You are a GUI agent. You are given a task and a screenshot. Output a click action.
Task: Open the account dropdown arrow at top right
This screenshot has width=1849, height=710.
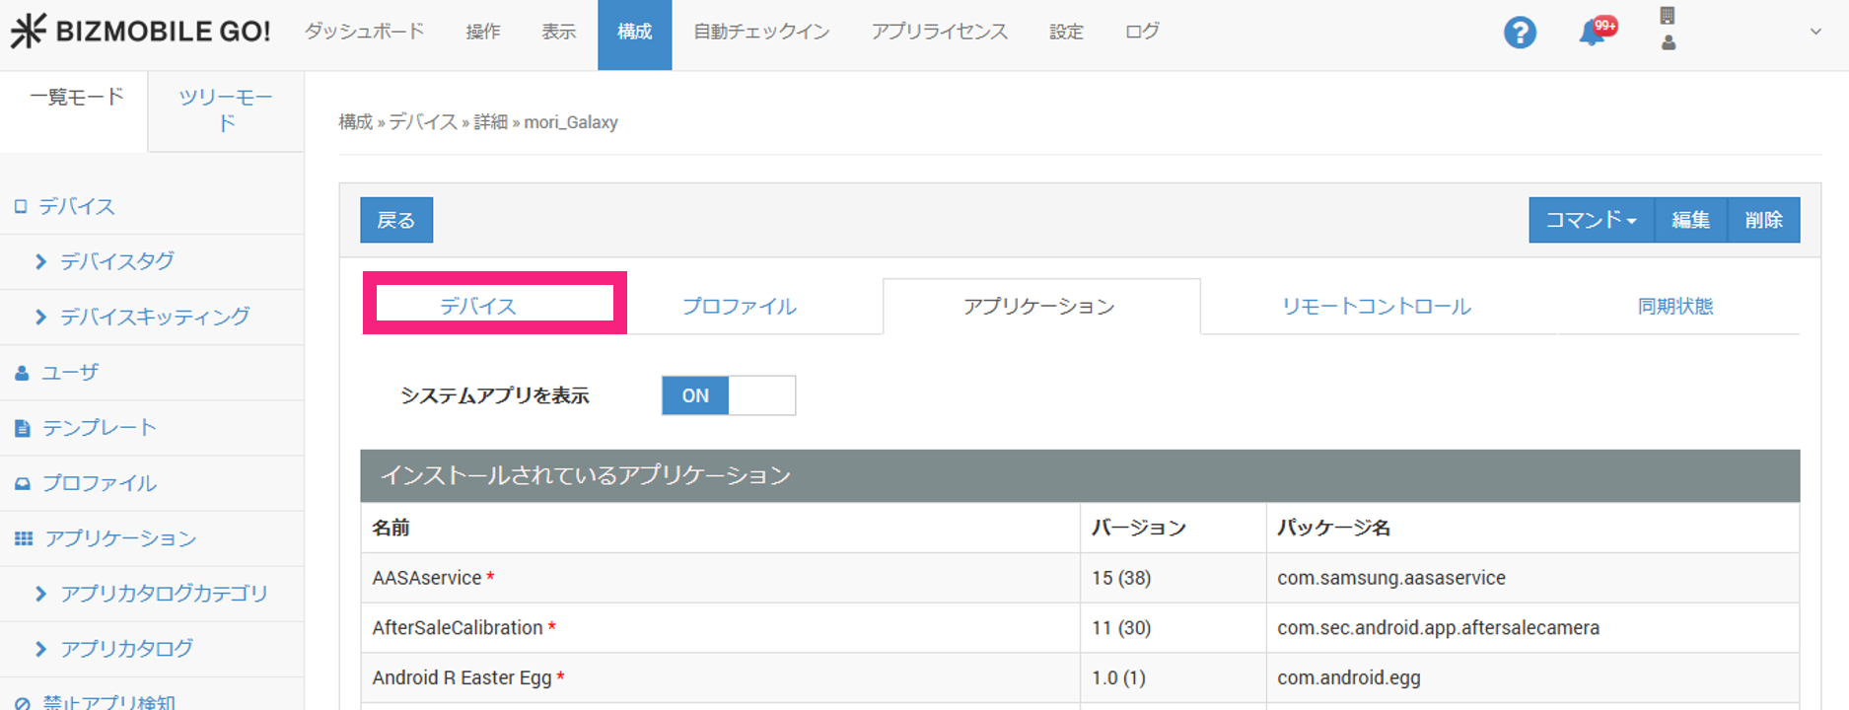click(1814, 32)
